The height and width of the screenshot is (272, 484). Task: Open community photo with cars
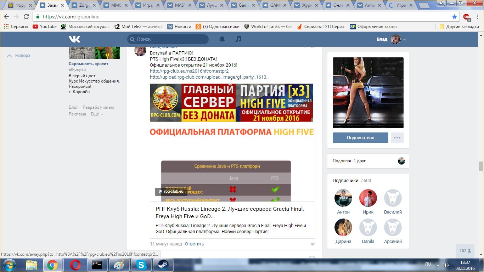coord(368,93)
